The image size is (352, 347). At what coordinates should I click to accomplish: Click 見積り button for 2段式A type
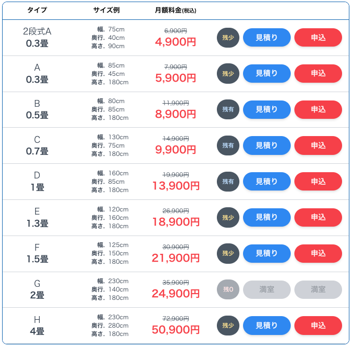(267, 38)
